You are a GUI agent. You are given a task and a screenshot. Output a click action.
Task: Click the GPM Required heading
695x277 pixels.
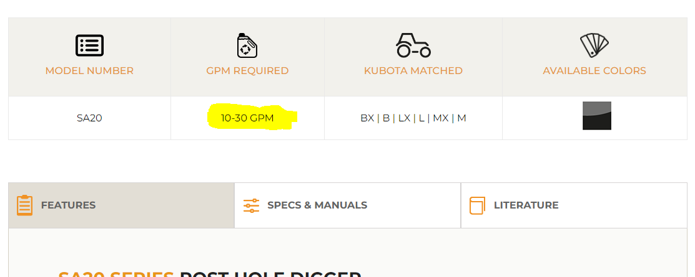click(x=247, y=71)
